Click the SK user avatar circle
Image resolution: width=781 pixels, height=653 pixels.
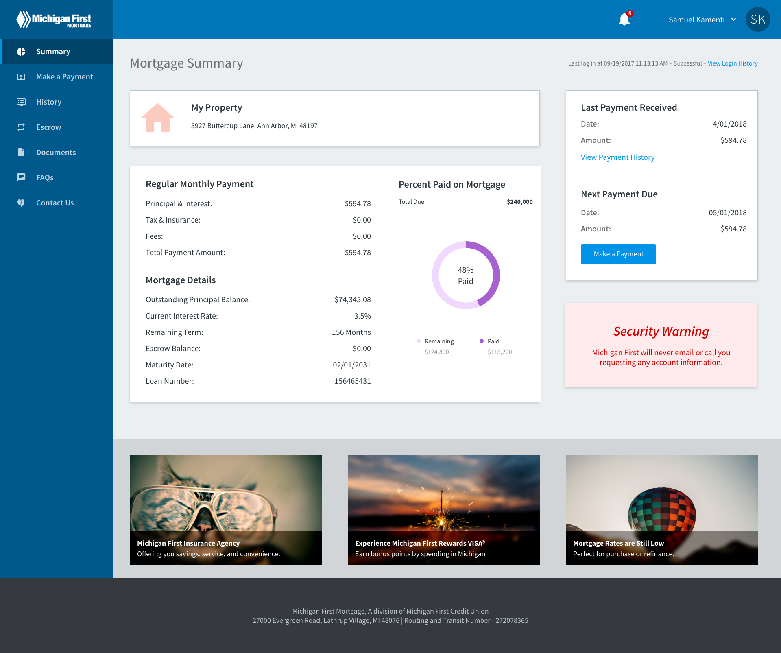click(757, 20)
